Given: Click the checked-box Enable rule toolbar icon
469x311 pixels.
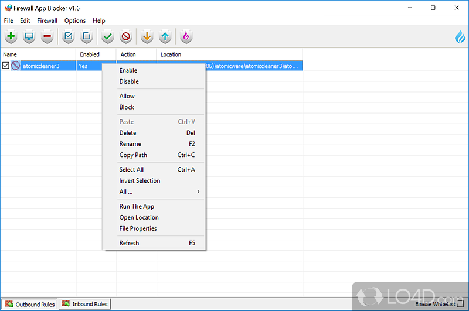Looking at the screenshot, I should pos(69,37).
